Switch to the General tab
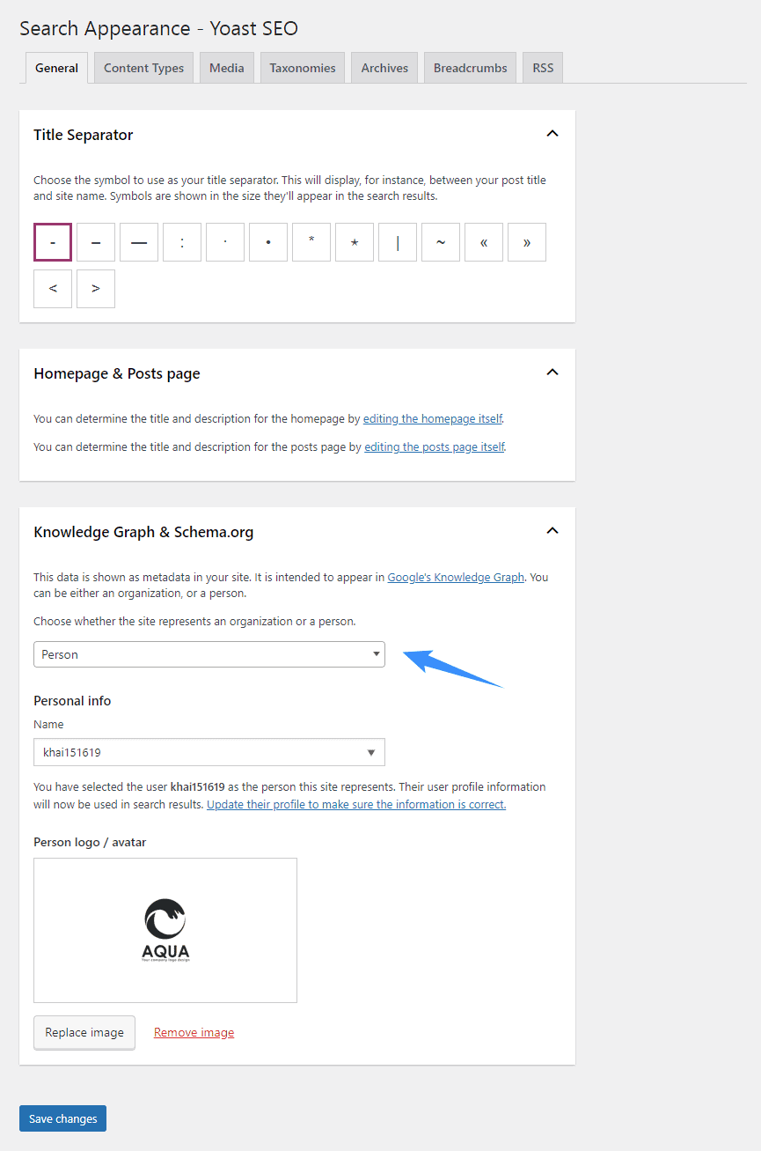761x1151 pixels. tap(57, 68)
